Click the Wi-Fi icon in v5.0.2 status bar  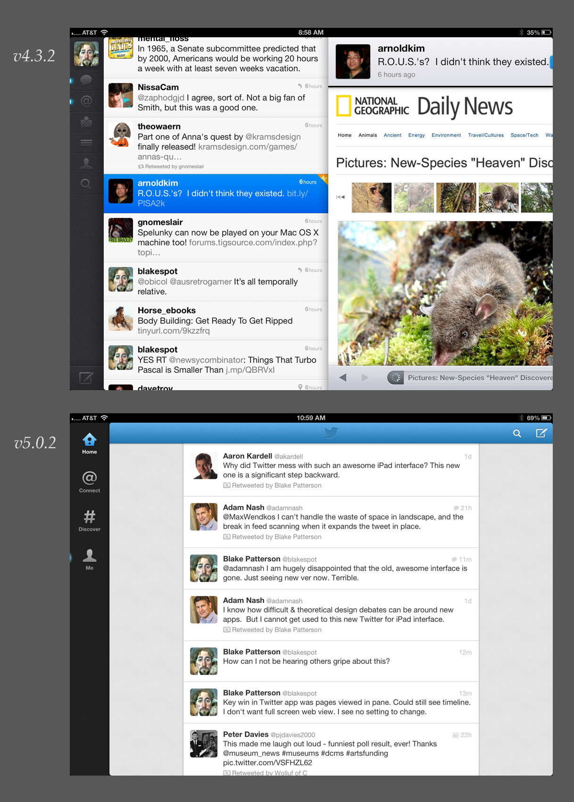click(x=104, y=418)
